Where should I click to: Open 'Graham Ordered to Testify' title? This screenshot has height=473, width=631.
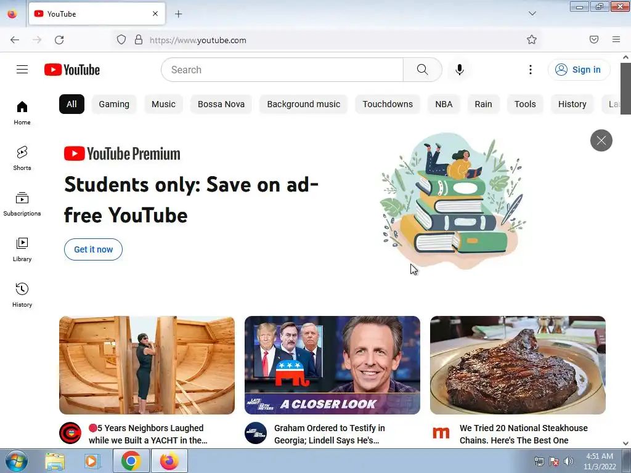point(330,434)
